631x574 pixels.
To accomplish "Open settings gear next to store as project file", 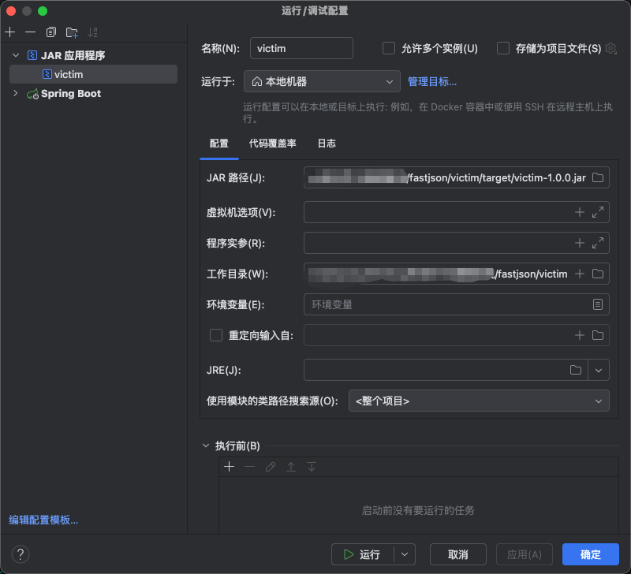I will [x=610, y=49].
